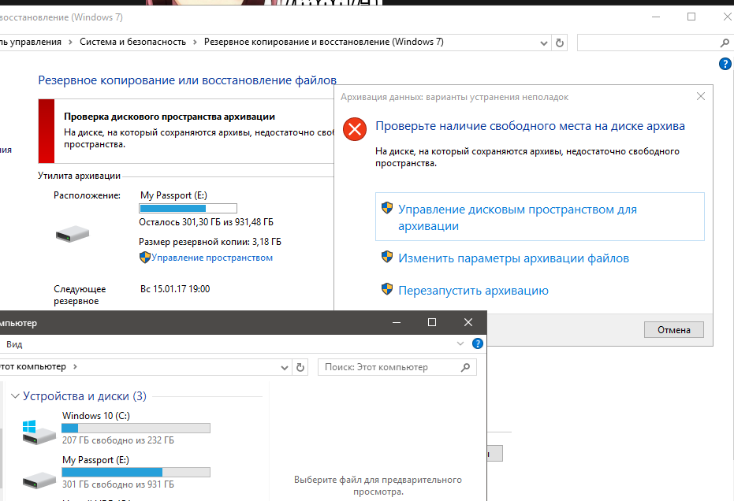Click the Control Panel search magnifier icon
The height and width of the screenshot is (501, 734).
725,43
